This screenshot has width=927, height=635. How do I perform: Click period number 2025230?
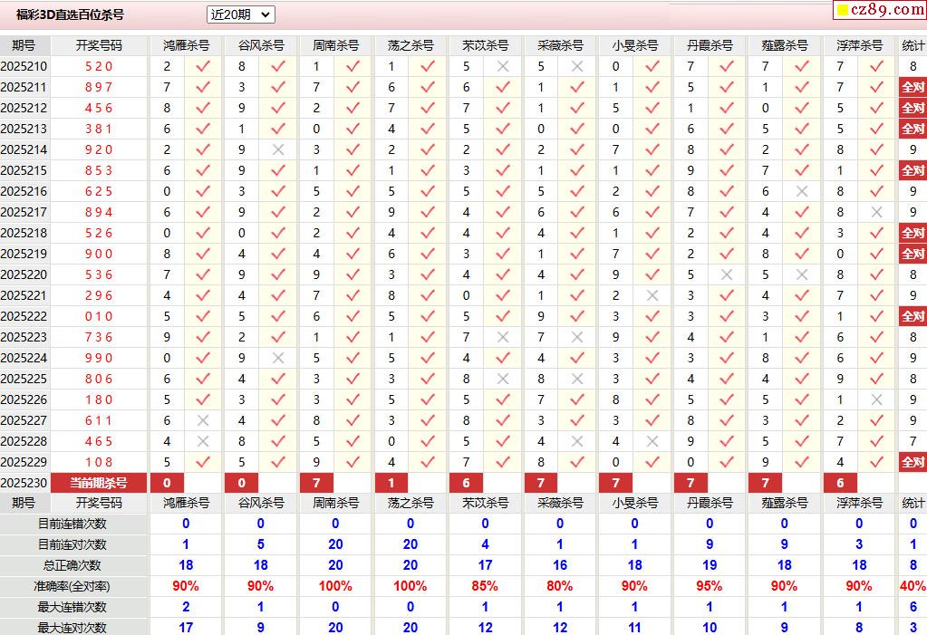(x=24, y=483)
